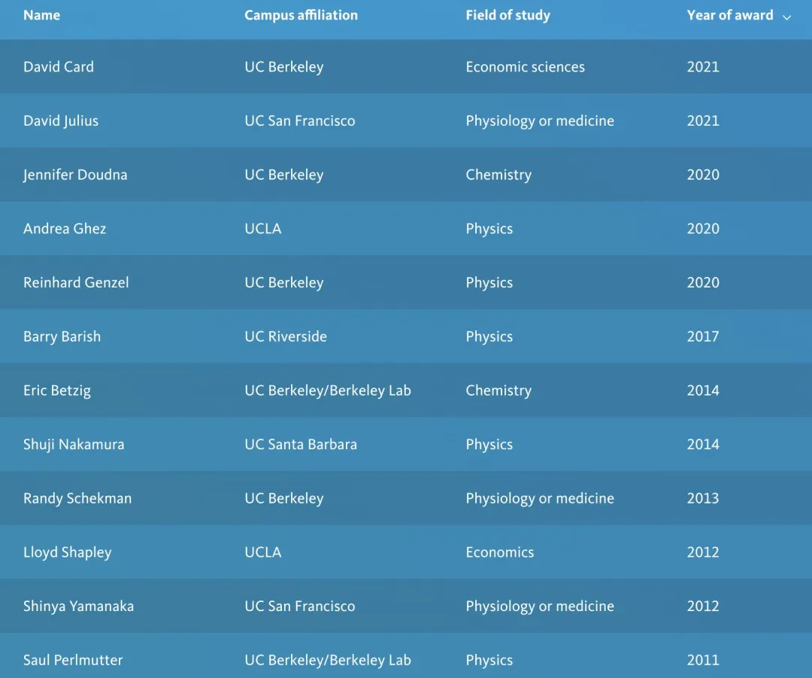Click Shuji Nakamura in the list
This screenshot has width=812, height=678.
(74, 445)
